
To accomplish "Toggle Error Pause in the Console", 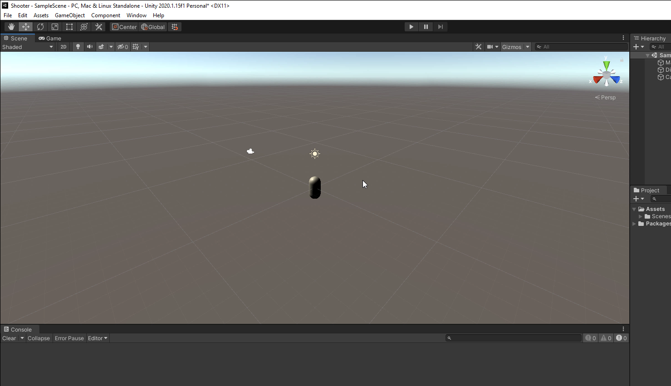I will 69,338.
